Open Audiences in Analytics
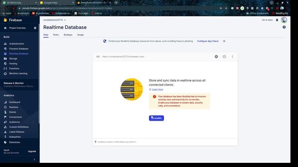This screenshot has height=167, width=298. coord(14,122)
